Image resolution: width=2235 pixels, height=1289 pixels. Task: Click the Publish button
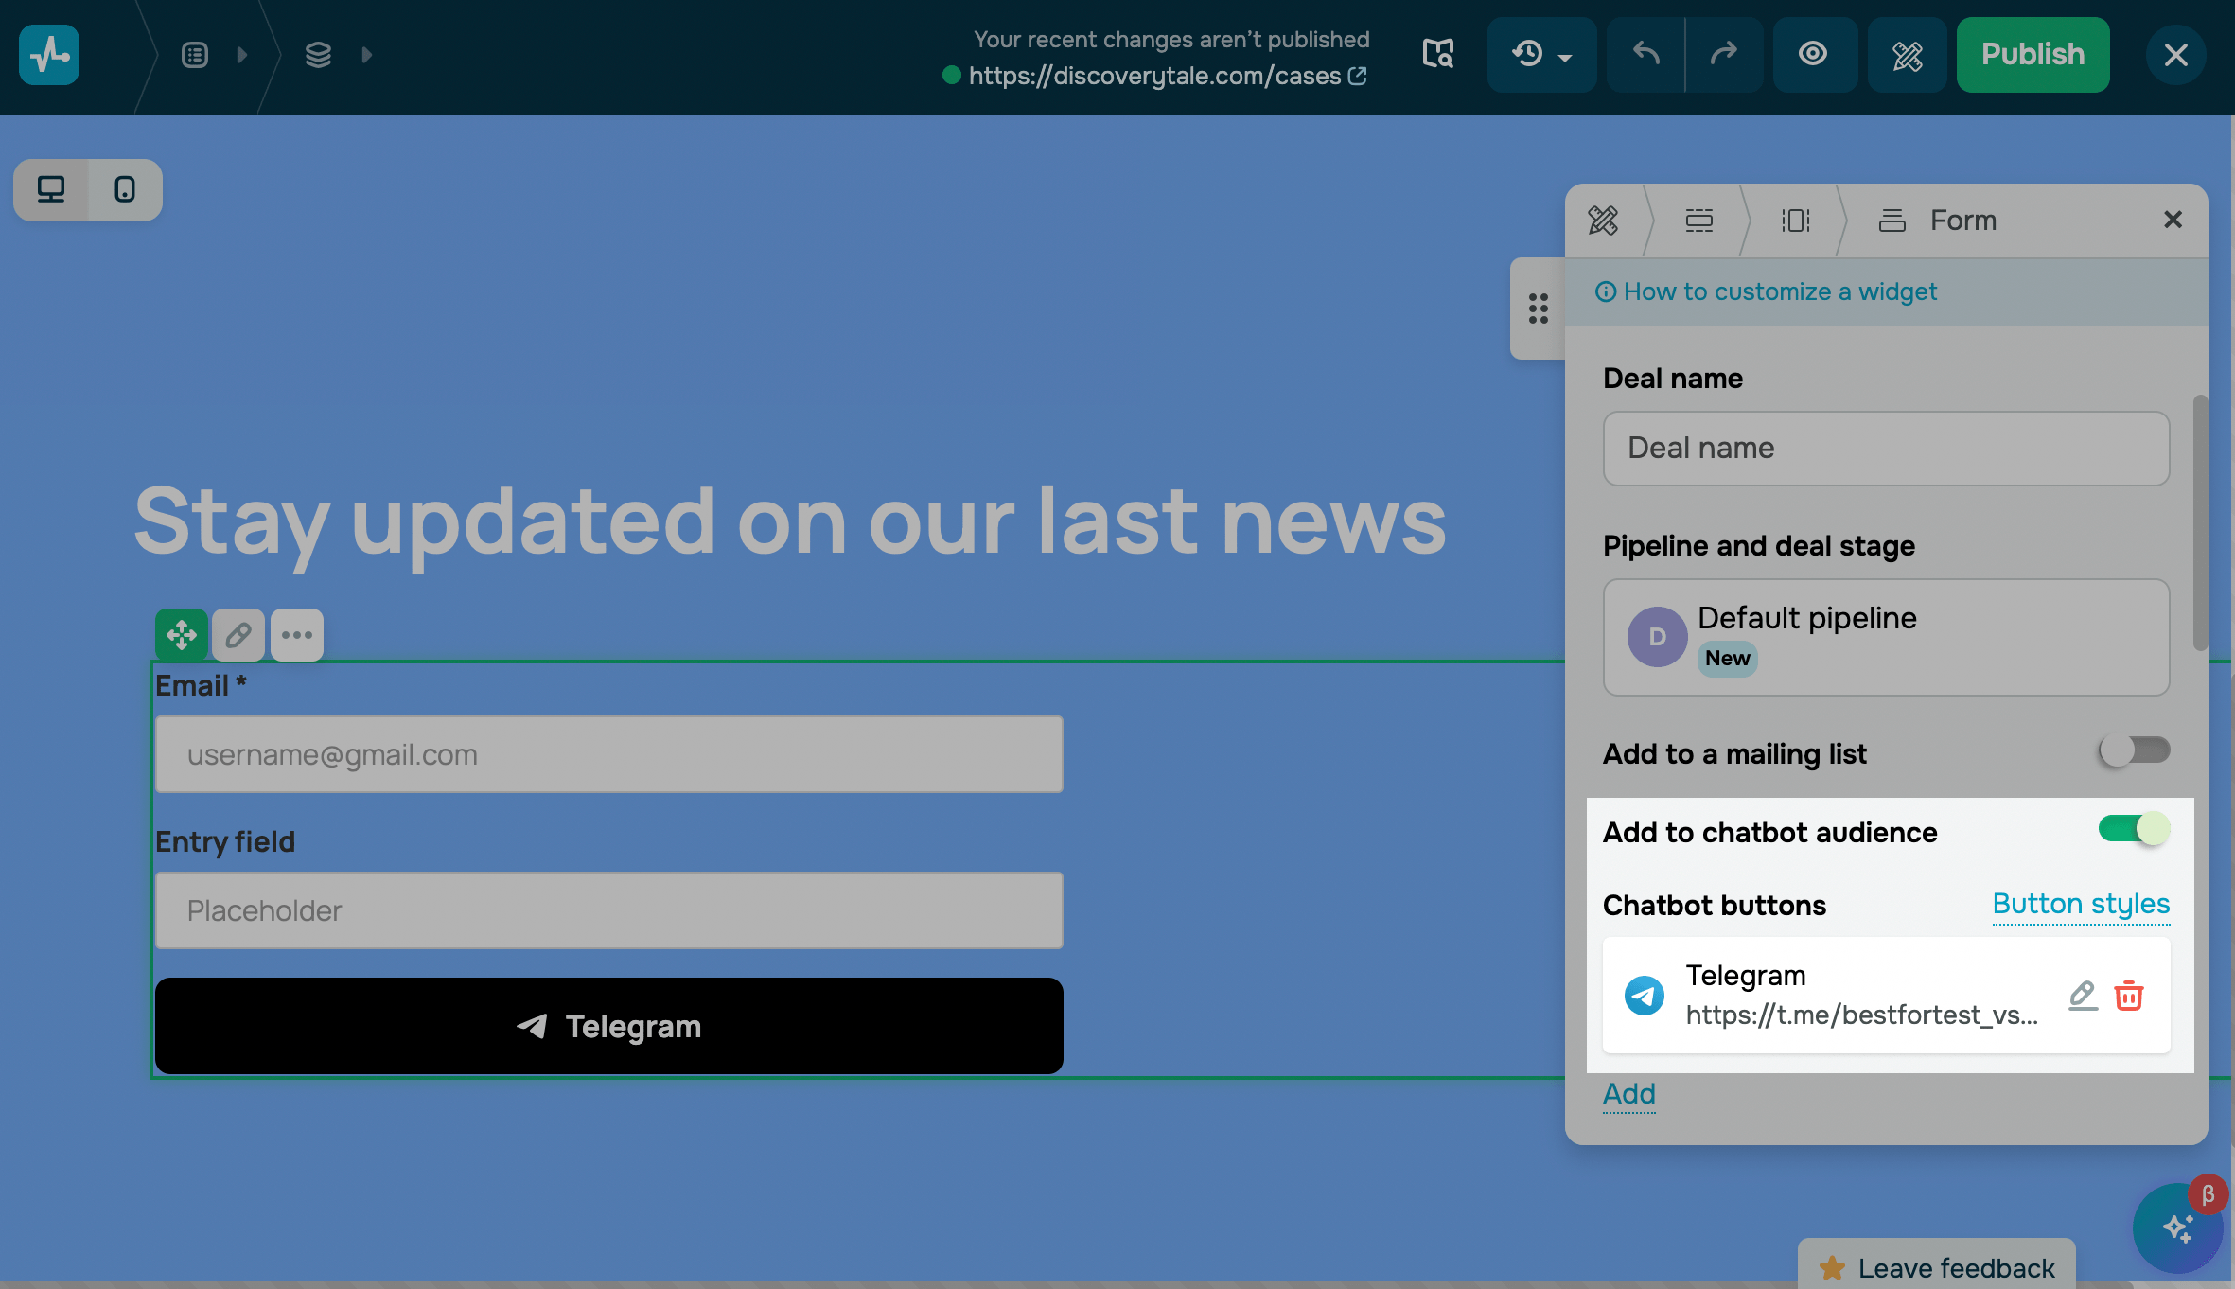coord(2033,55)
